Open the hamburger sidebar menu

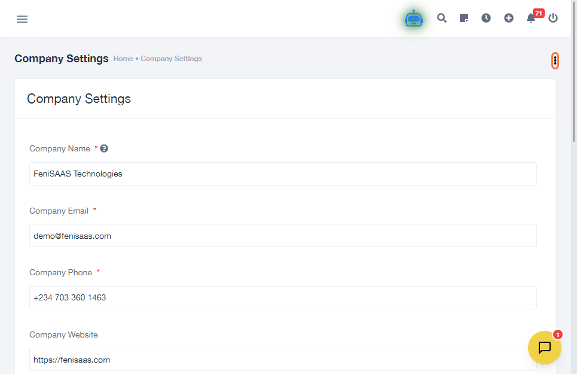[x=22, y=19]
